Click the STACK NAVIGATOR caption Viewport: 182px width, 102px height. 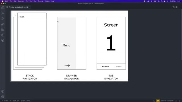coord(30,77)
